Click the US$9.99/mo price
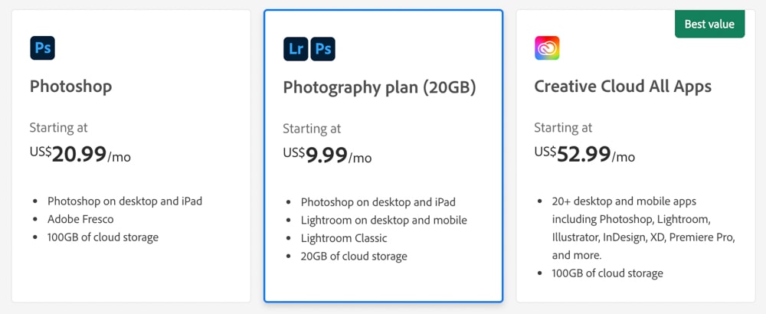The height and width of the screenshot is (314, 766). pos(327,155)
